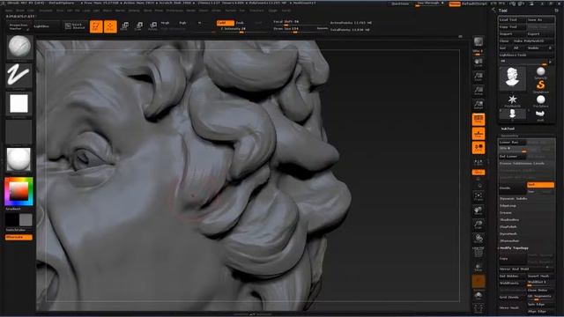Select the PolySphere tool
The height and width of the screenshot is (317, 564).
click(540, 100)
